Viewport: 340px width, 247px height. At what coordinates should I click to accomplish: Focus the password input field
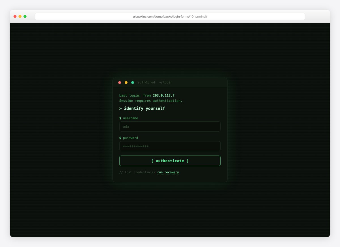pos(170,146)
